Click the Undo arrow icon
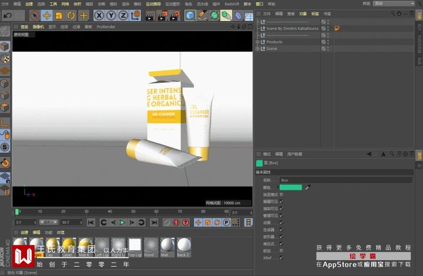Viewport: 423px width, 276px height. click(x=7, y=16)
